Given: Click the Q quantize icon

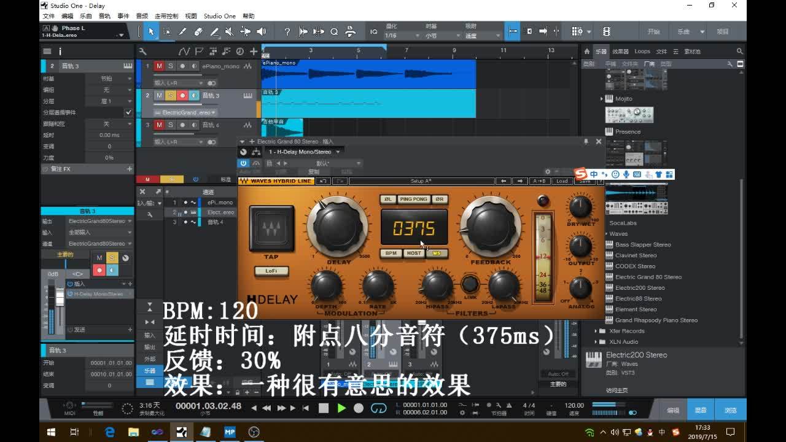Looking at the screenshot, I should 334,31.
